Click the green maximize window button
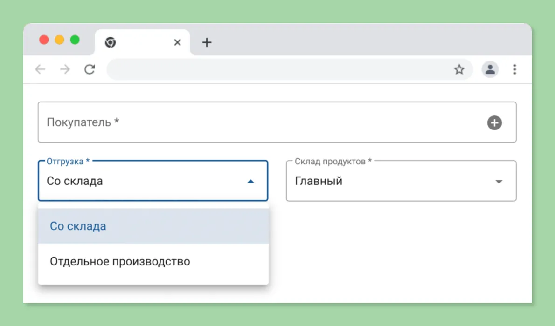This screenshot has width=555, height=326. pos(75,40)
